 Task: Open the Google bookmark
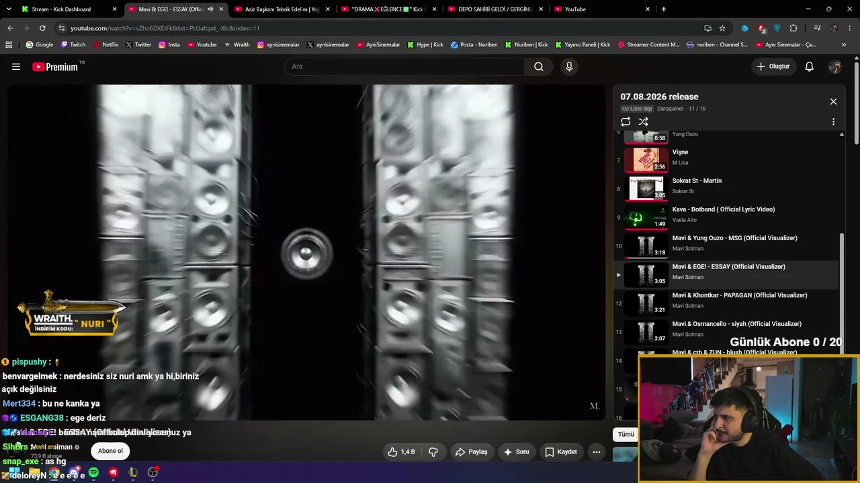(x=40, y=45)
